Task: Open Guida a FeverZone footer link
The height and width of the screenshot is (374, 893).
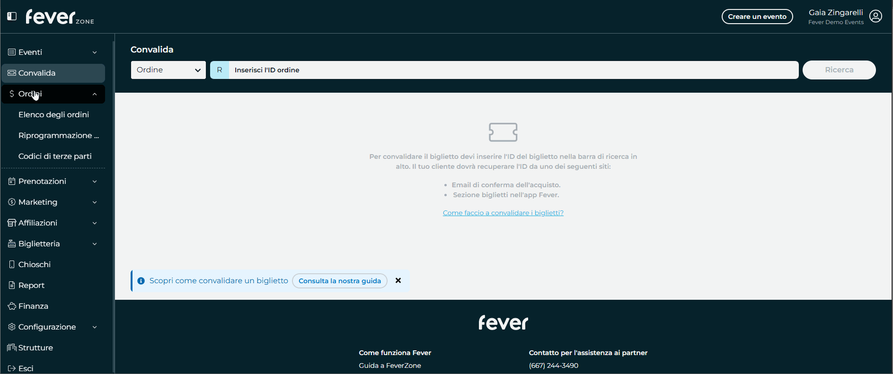Action: click(x=390, y=365)
